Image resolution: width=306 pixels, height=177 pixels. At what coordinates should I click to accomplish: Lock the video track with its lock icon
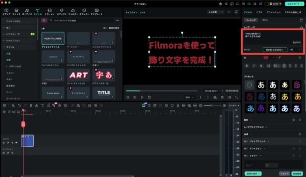point(3,142)
